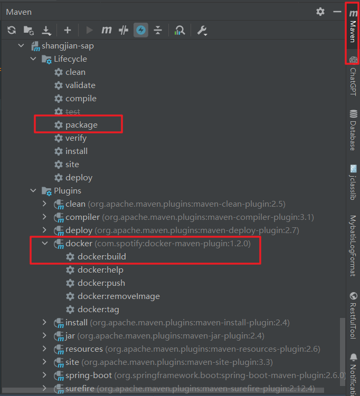
Task: Open MybatisLogFormat side tab
Action: click(353, 246)
